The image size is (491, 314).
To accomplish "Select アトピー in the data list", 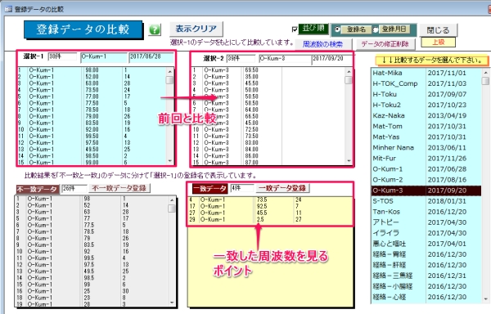I will pos(426,222).
